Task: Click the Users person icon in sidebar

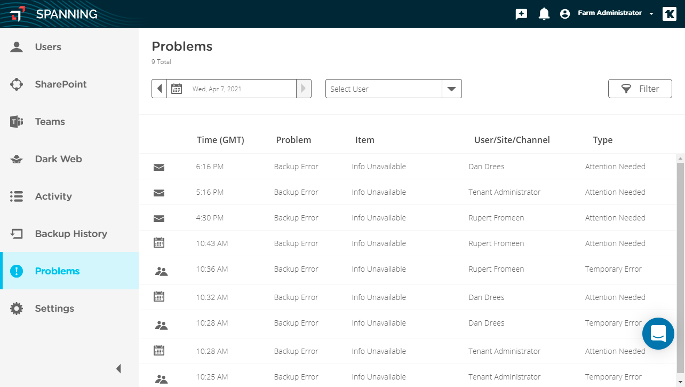Action: click(x=17, y=47)
